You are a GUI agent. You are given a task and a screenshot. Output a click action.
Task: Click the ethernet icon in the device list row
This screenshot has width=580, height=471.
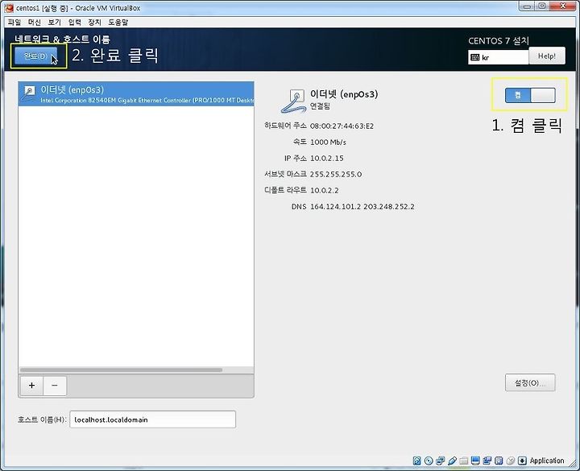click(28, 93)
